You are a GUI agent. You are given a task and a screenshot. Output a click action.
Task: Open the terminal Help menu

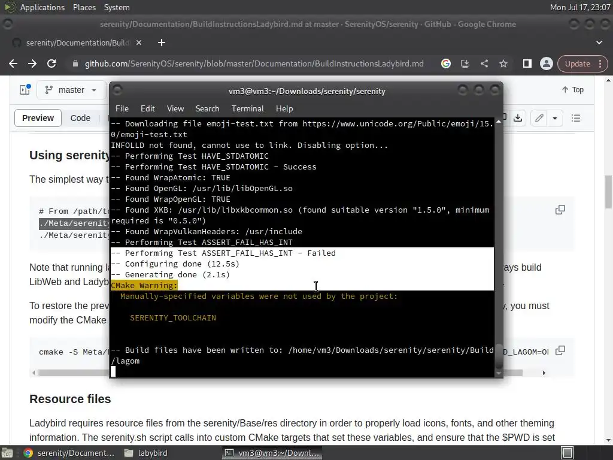(284, 109)
